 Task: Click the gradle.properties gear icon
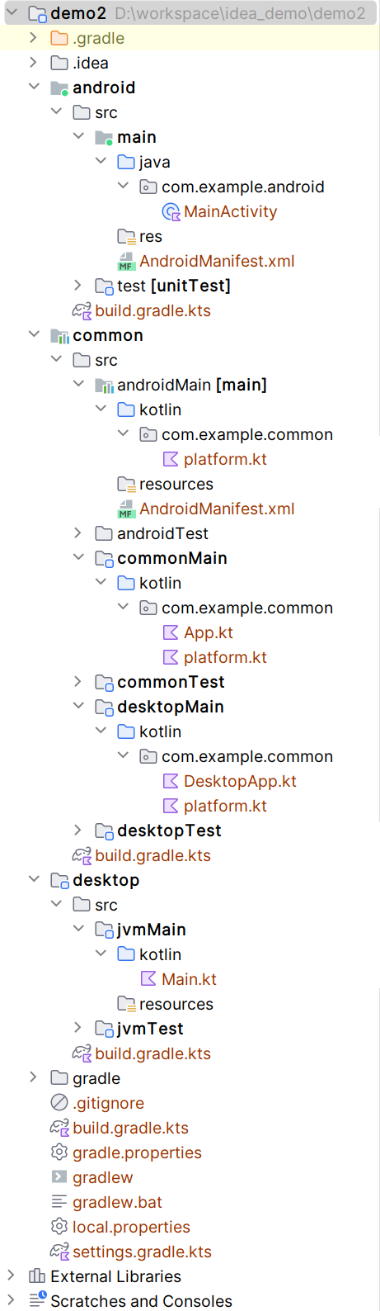[59, 1152]
